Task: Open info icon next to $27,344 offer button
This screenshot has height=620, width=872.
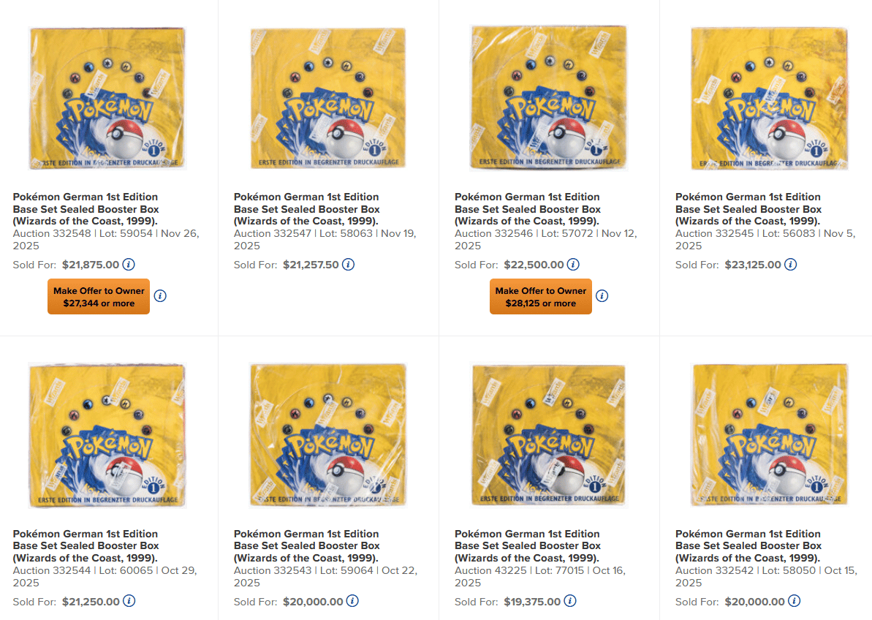Action: [160, 296]
